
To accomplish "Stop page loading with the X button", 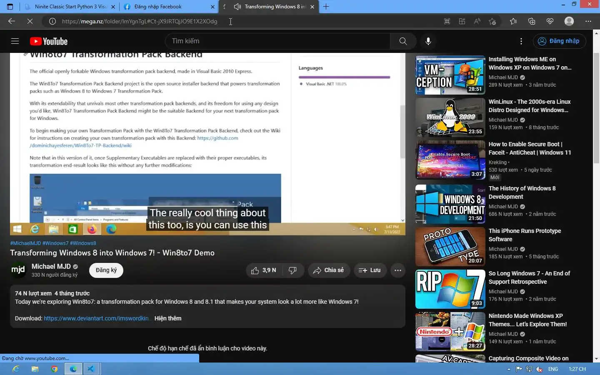I will click(30, 21).
